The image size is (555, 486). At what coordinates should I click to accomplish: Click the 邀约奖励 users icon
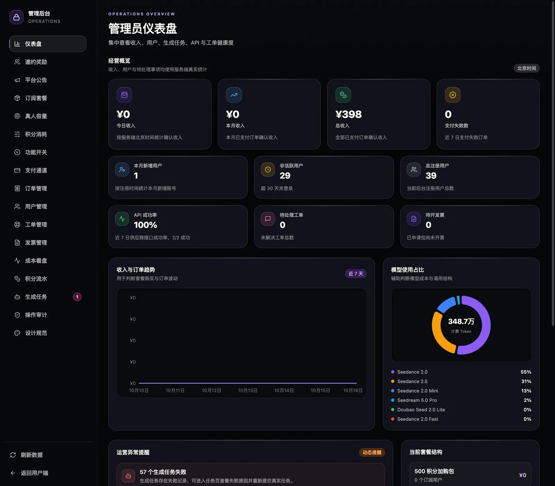click(x=17, y=62)
